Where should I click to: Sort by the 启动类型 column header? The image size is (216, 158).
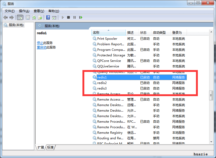161,33
